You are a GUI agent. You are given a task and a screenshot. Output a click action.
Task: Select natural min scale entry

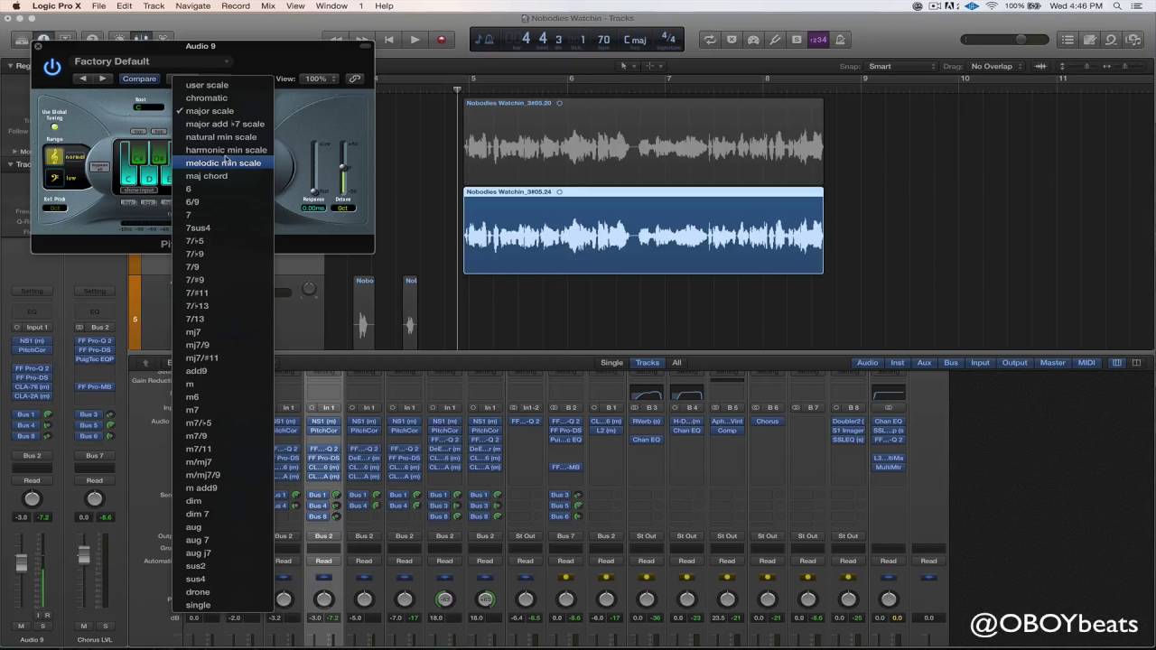coord(223,137)
